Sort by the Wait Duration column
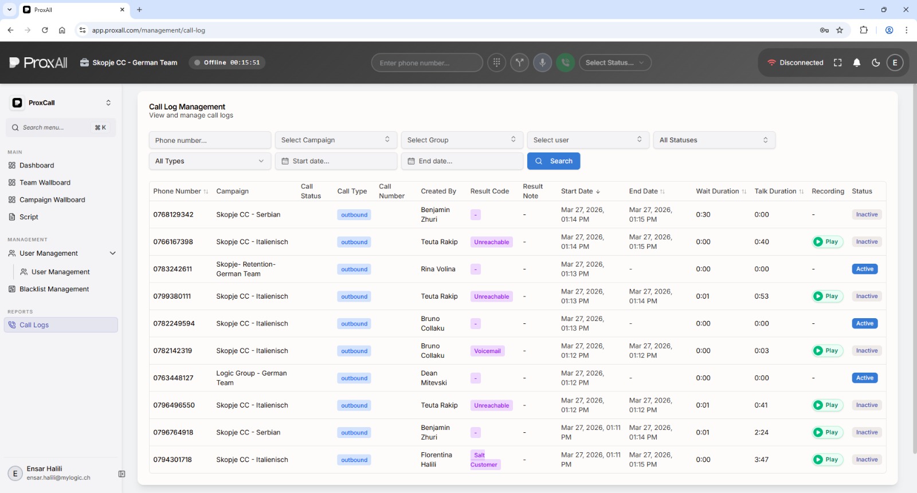This screenshot has width=917, height=493. (721, 191)
